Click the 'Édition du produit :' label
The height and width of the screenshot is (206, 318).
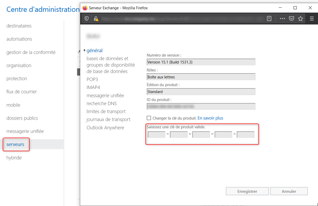(163, 85)
